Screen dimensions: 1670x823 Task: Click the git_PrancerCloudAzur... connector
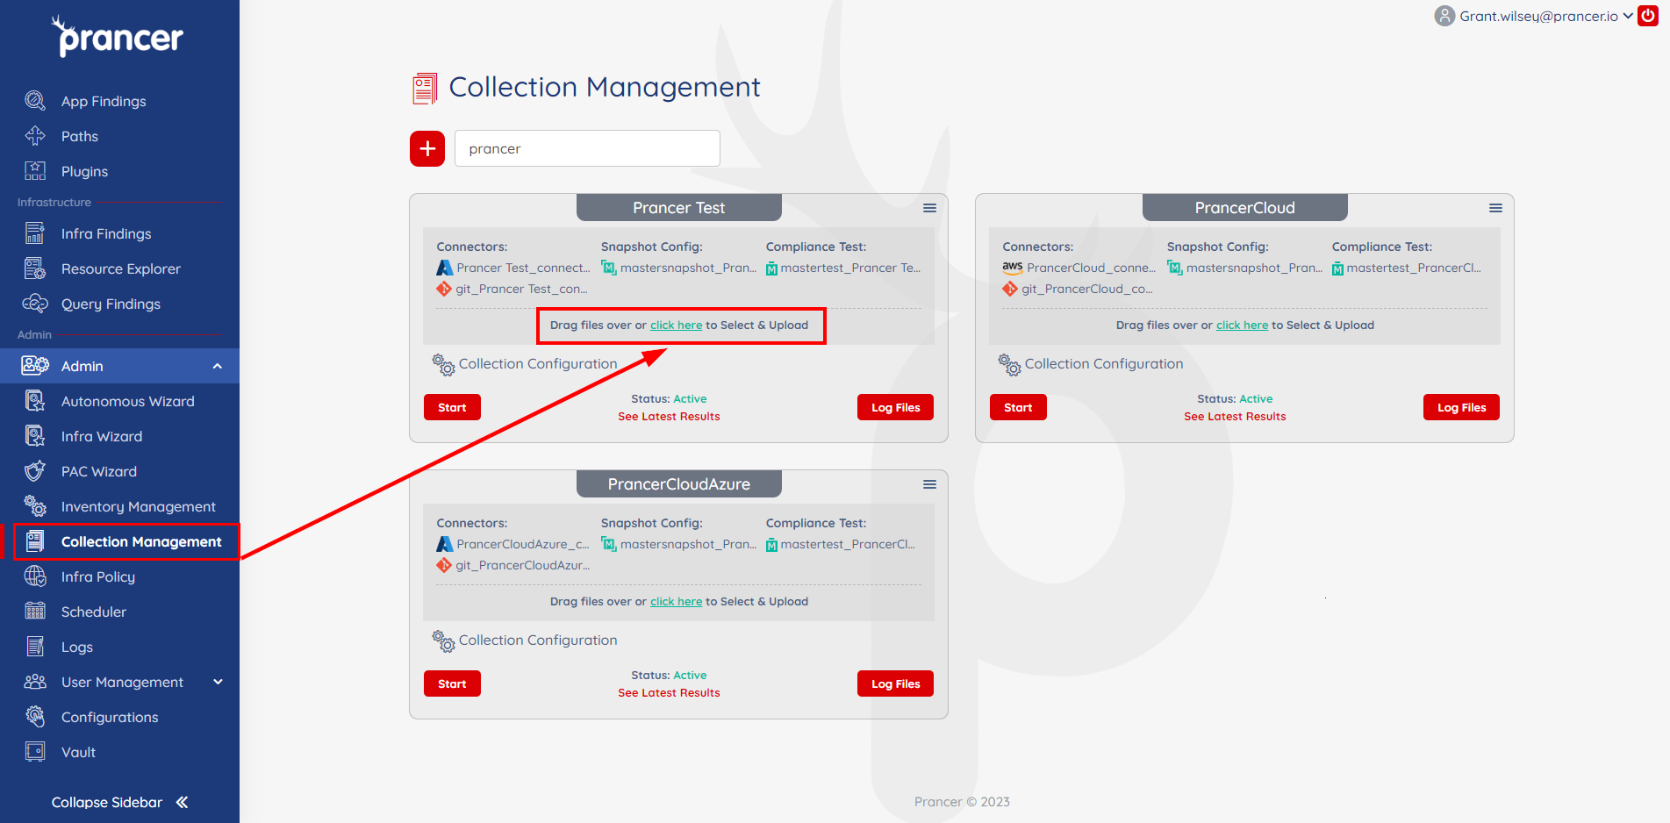pyautogui.click(x=513, y=565)
